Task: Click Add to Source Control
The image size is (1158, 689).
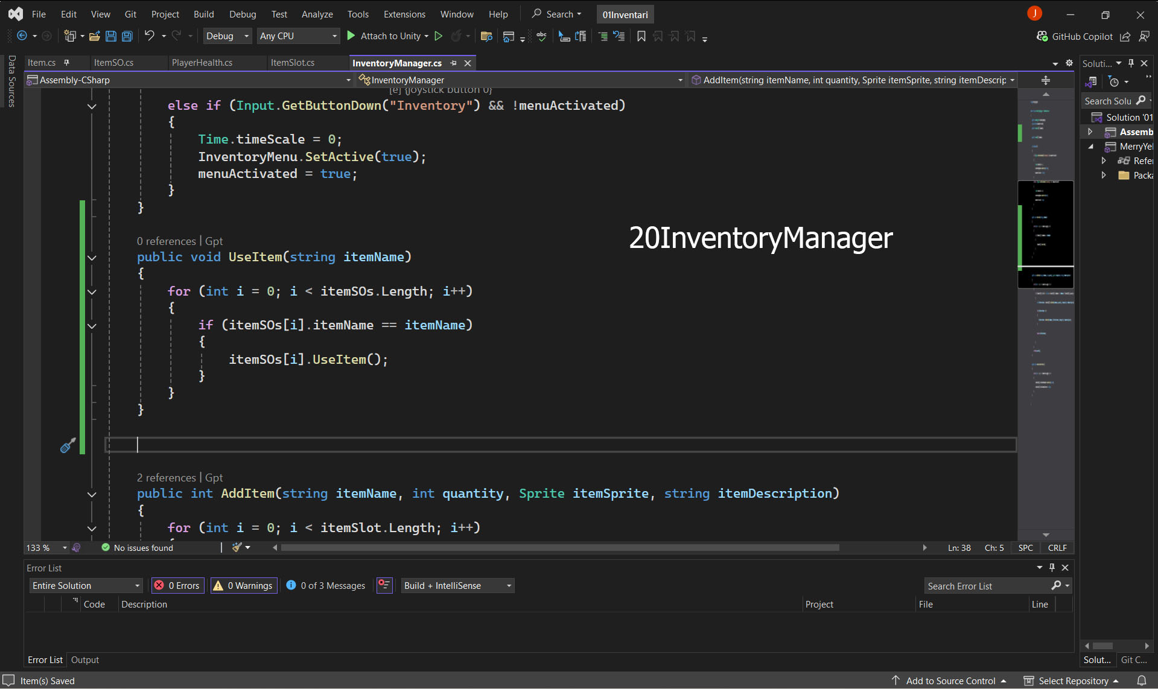Action: (x=950, y=681)
